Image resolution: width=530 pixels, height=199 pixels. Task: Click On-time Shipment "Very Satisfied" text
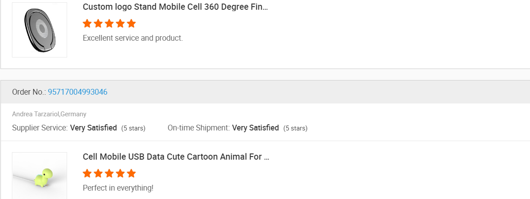(x=255, y=128)
